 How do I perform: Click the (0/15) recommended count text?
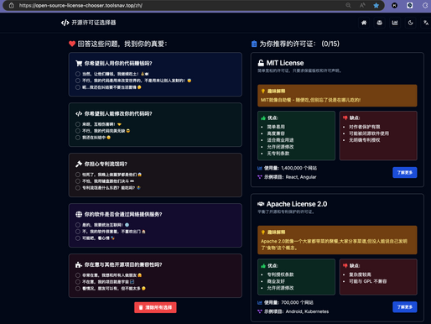(x=330, y=44)
